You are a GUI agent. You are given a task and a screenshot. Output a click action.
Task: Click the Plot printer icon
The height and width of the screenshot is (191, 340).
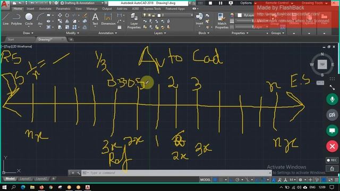56,3
